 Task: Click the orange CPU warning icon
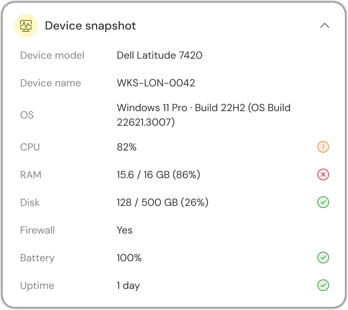click(323, 147)
